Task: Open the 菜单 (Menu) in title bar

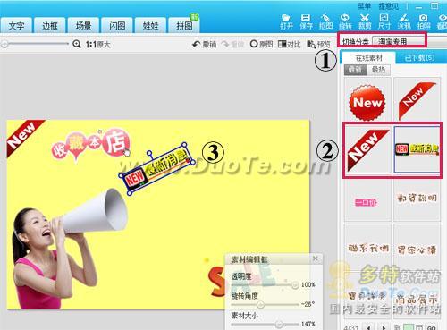Action: [x=364, y=6]
